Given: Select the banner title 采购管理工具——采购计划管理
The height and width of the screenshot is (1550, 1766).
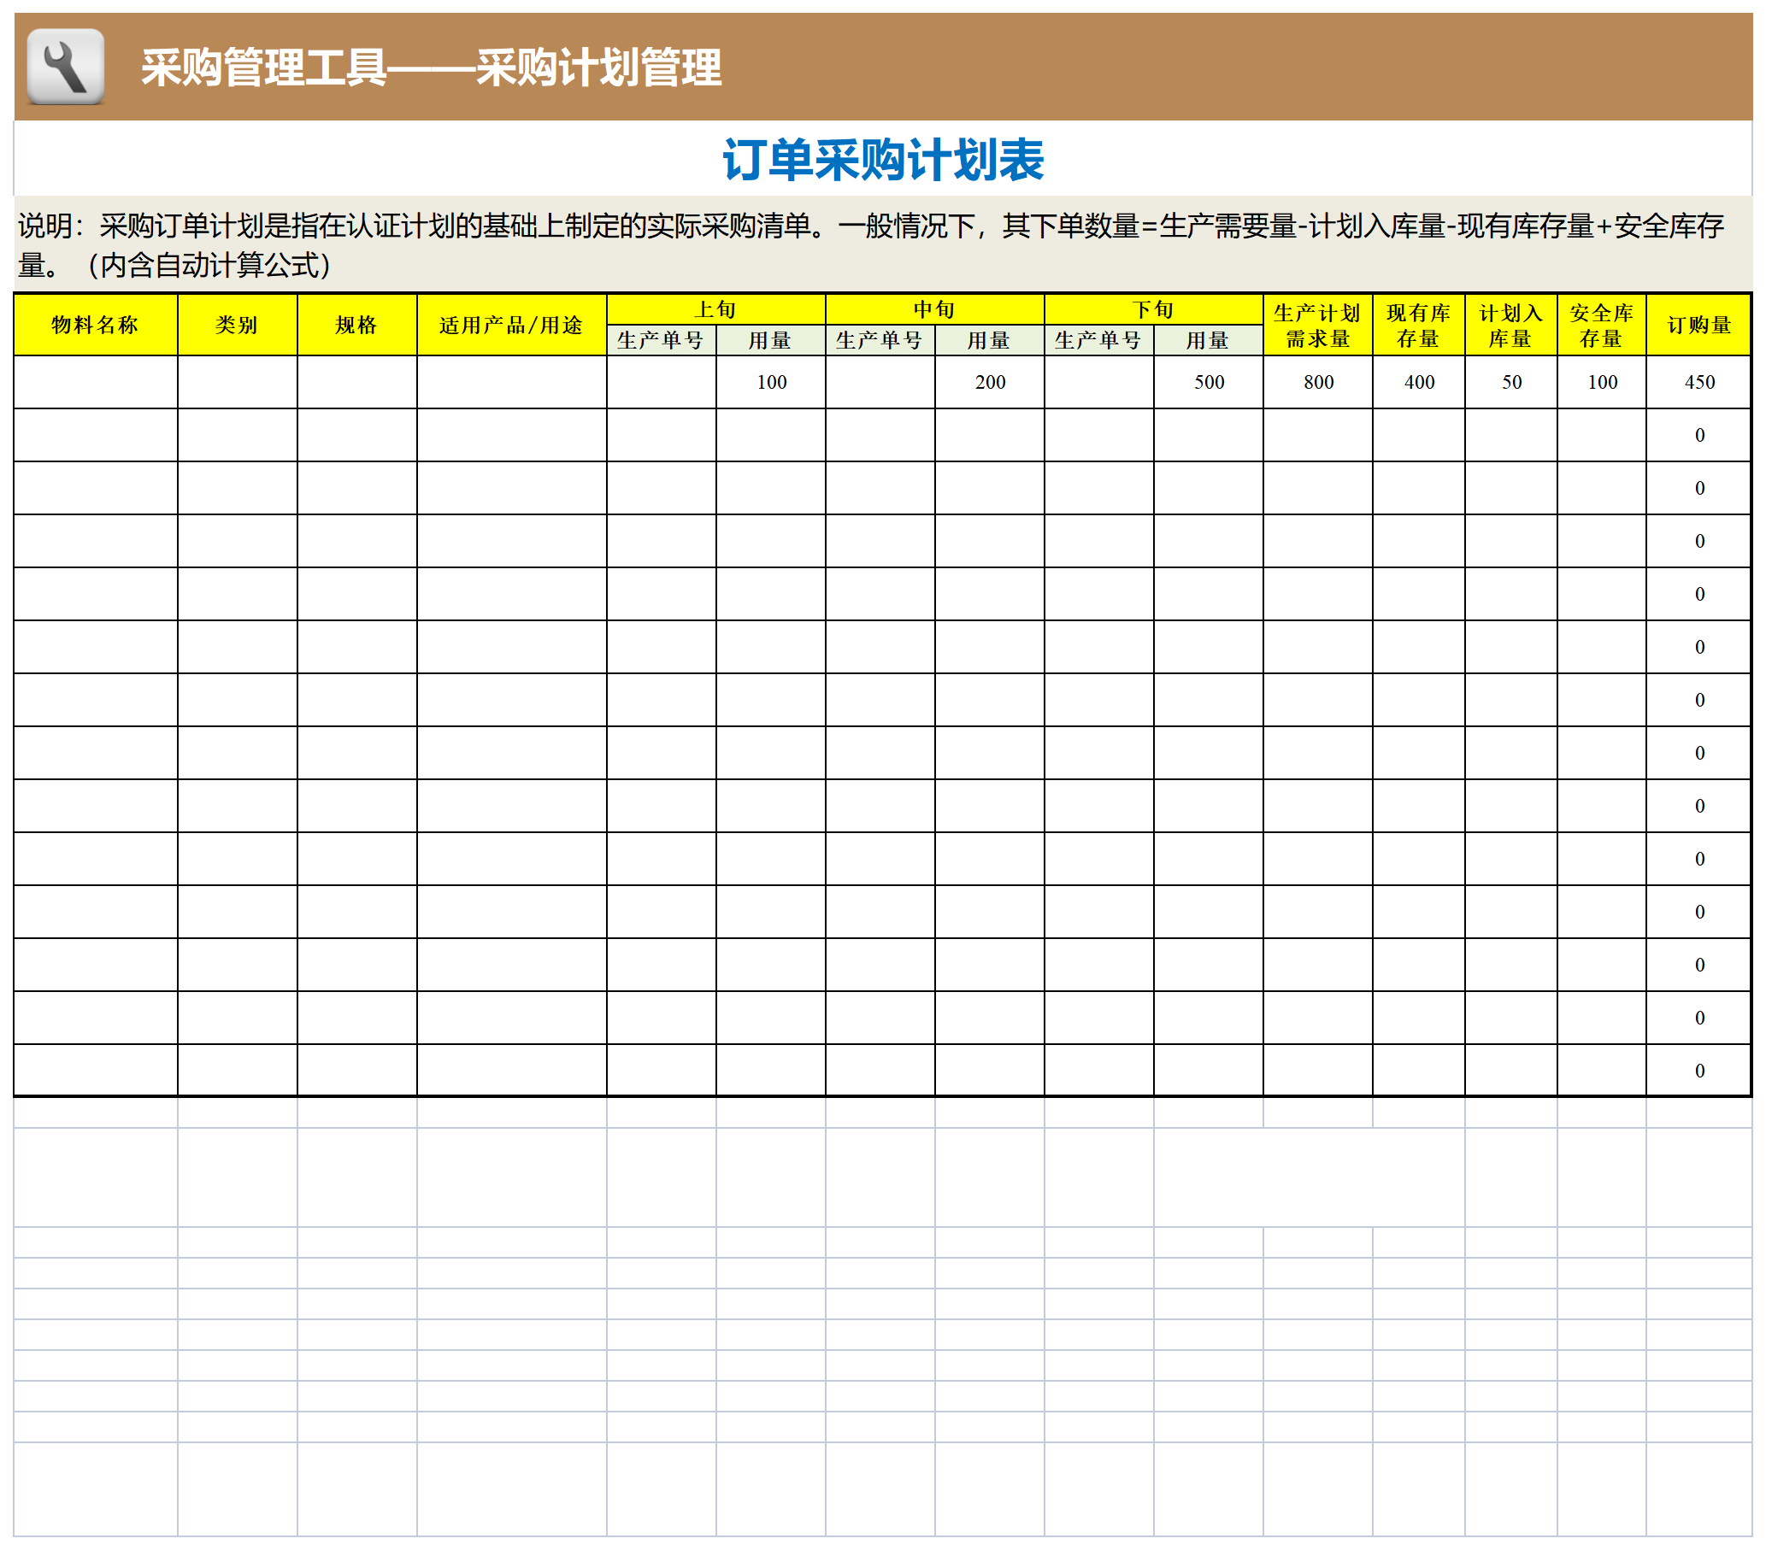Looking at the screenshot, I should click(431, 68).
